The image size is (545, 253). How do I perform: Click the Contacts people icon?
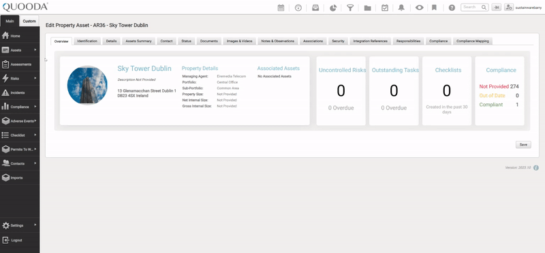[x=5, y=163]
